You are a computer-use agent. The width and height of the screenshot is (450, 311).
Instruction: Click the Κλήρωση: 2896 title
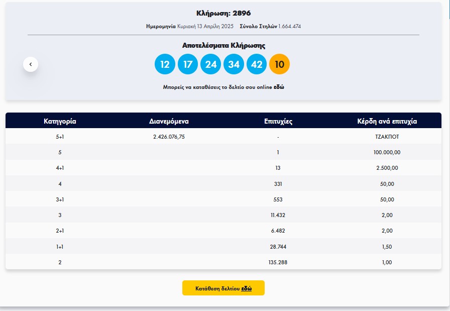[x=223, y=13]
